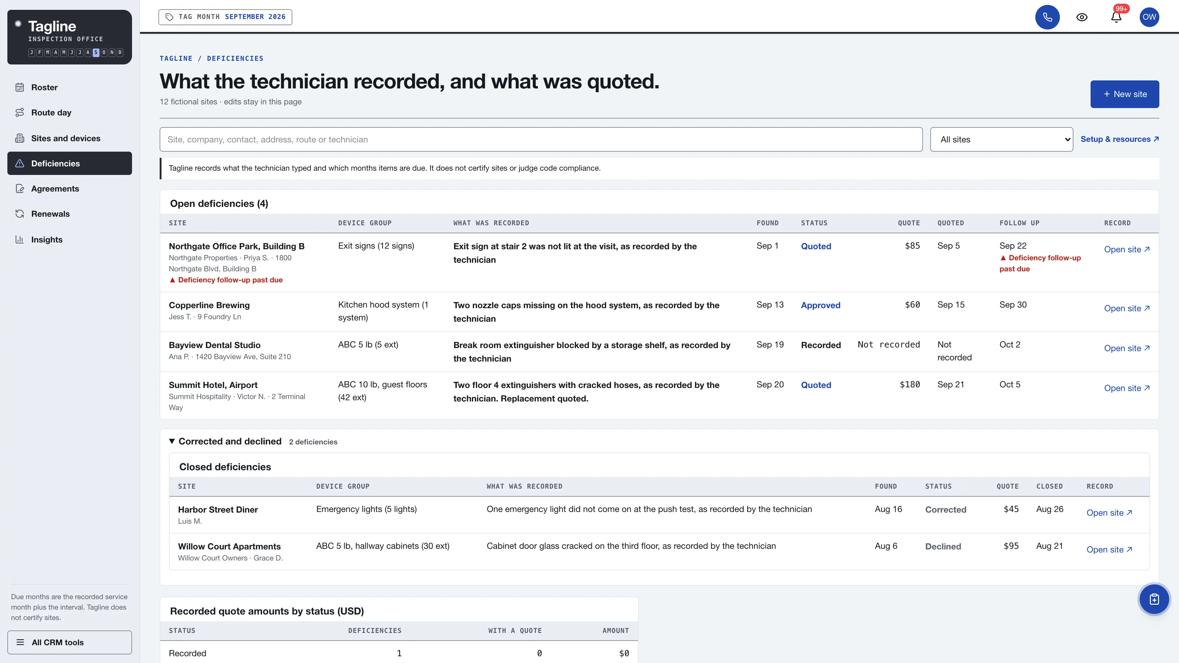
Task: Click the Route day icon
Action: (20, 113)
